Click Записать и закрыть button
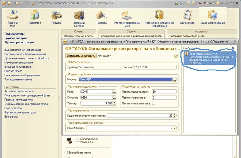 [x=81, y=56]
